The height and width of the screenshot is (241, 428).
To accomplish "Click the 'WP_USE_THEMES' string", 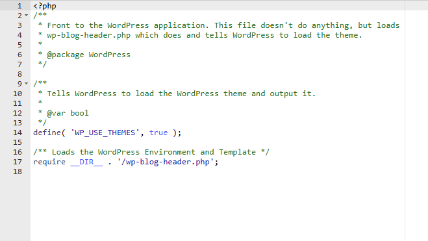I will (105, 133).
